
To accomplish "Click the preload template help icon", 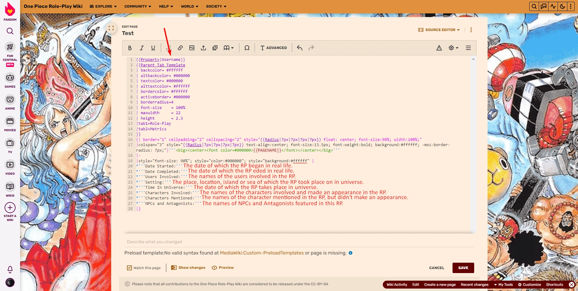I will click(x=351, y=253).
